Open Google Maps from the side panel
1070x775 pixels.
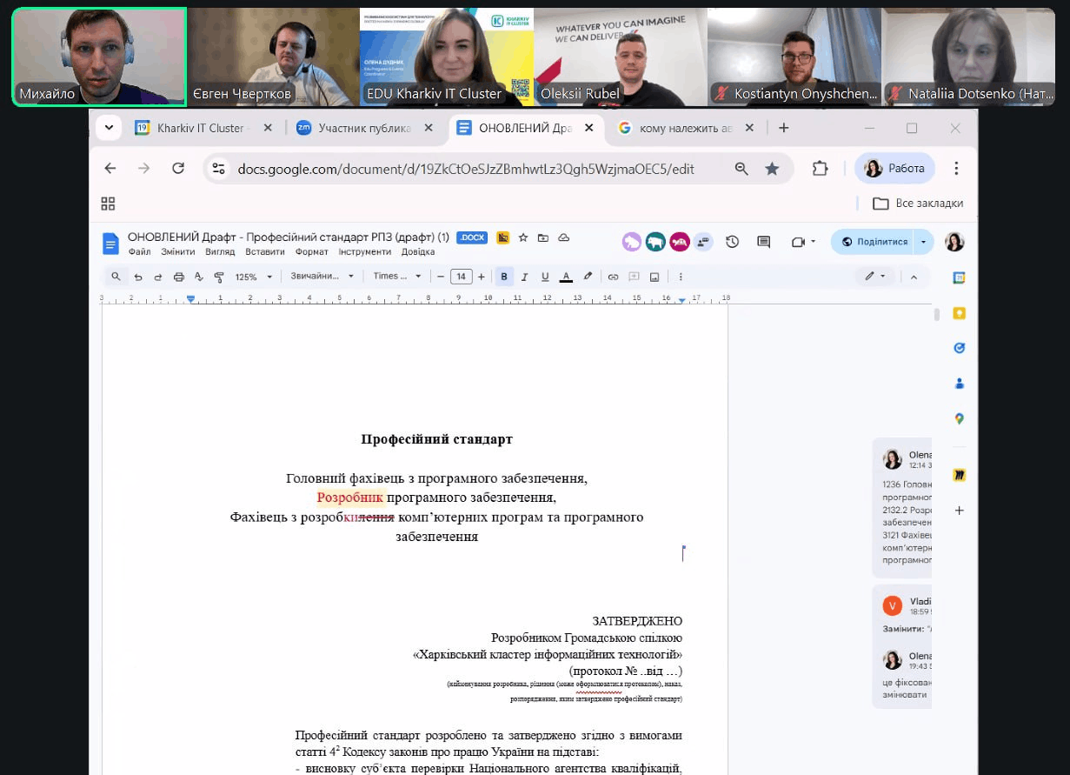[x=959, y=418]
